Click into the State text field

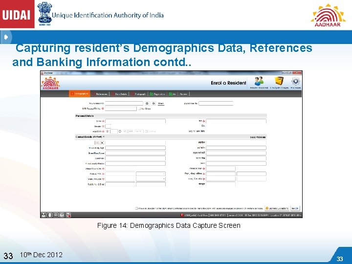(x=120, y=179)
